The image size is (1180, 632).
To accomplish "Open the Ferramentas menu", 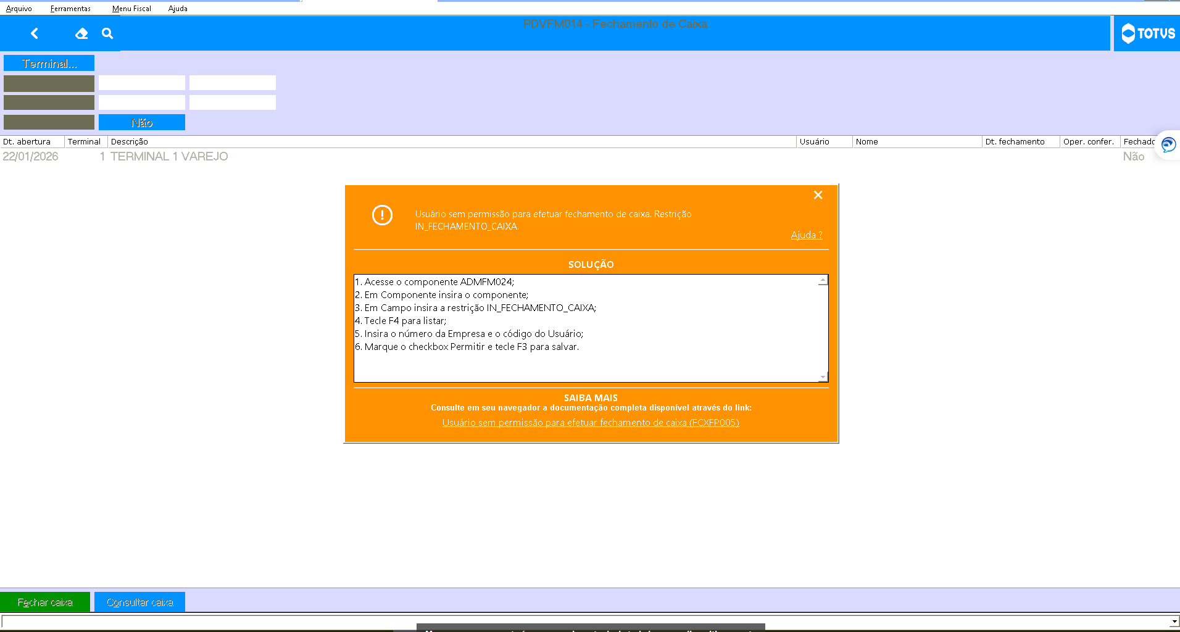I will 70,9.
